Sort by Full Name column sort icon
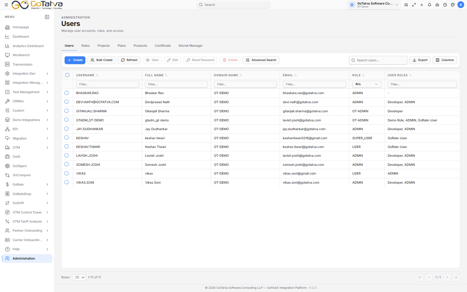The image size is (467, 292). [166, 75]
